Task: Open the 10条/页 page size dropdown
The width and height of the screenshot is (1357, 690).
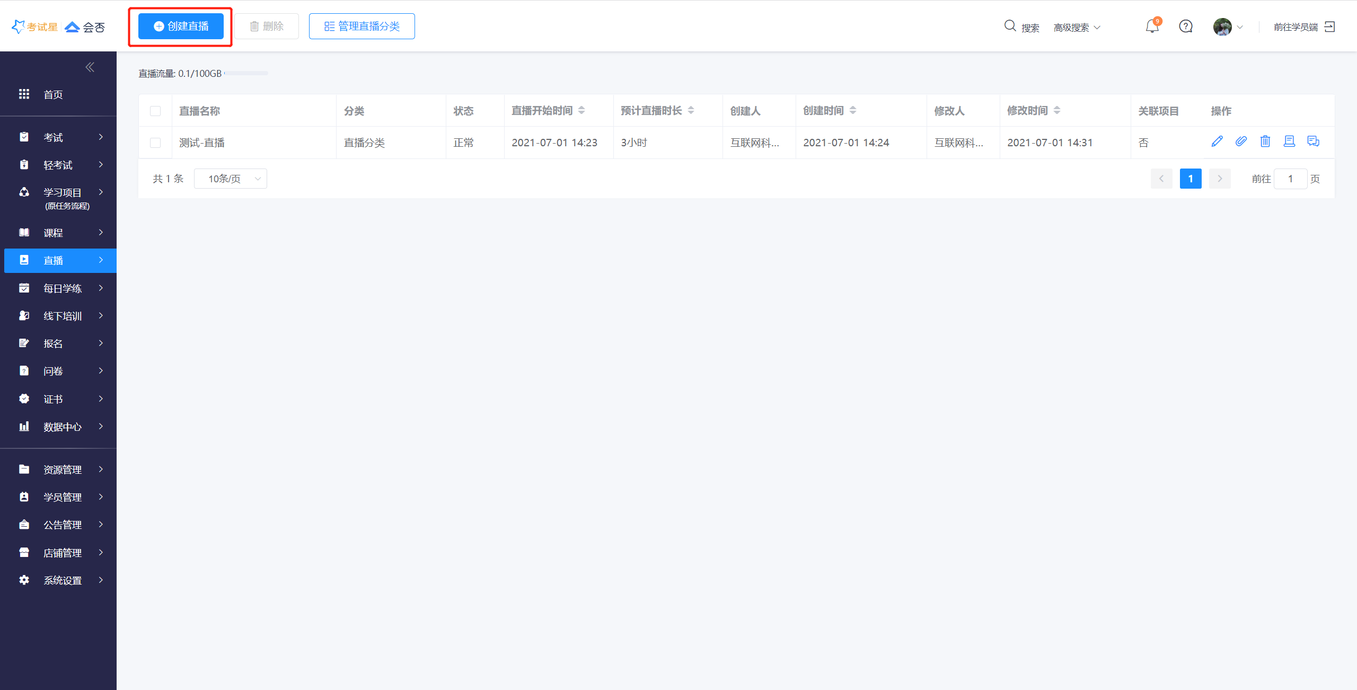Action: [x=231, y=179]
